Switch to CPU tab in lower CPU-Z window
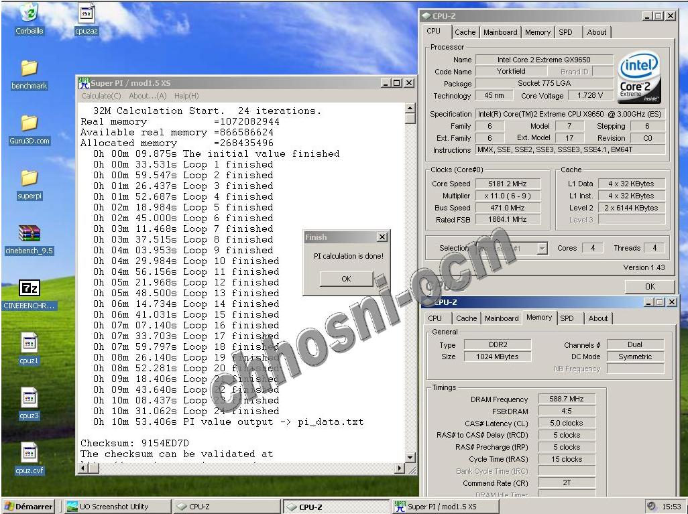 click(x=435, y=318)
